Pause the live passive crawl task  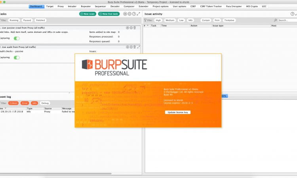point(128,28)
